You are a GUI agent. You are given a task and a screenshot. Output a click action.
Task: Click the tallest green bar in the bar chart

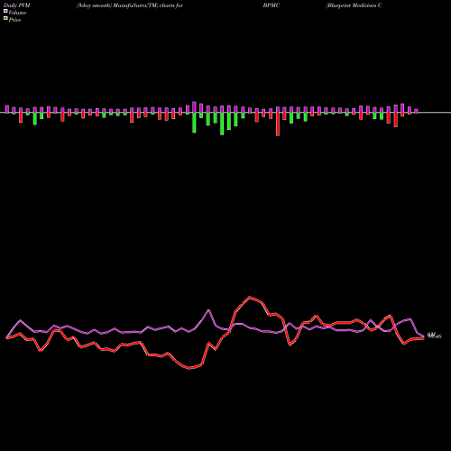point(222,124)
